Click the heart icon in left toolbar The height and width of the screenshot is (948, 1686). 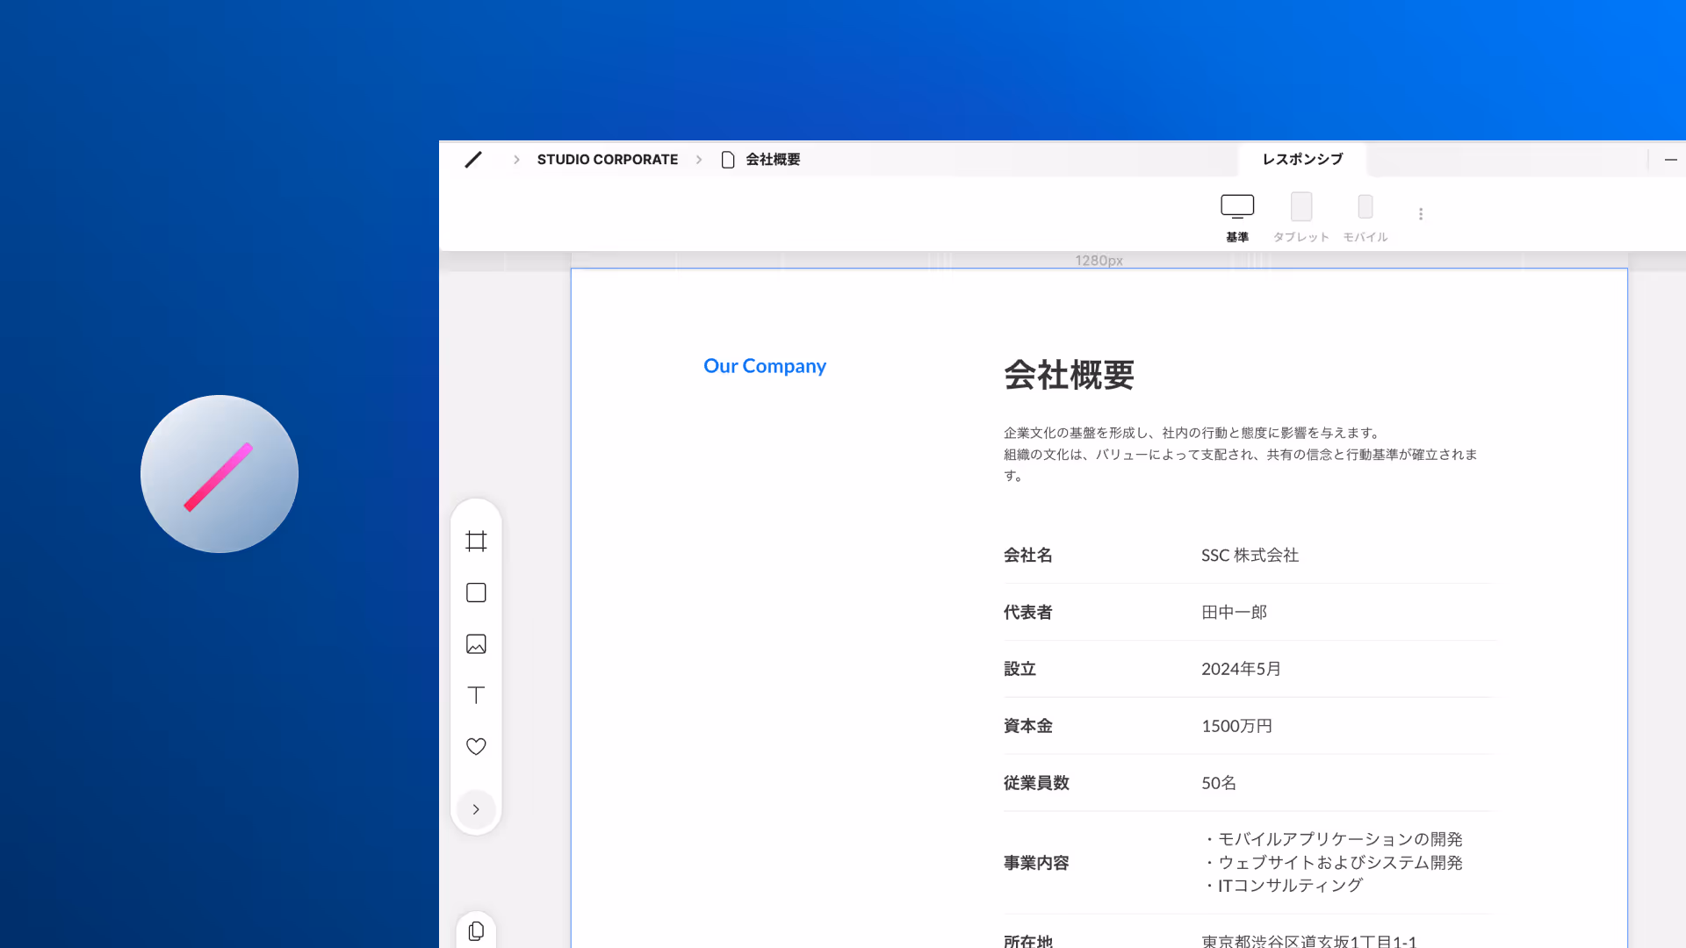(x=476, y=746)
